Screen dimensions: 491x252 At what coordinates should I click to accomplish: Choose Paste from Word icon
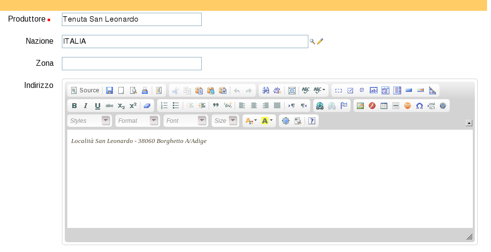click(x=222, y=90)
